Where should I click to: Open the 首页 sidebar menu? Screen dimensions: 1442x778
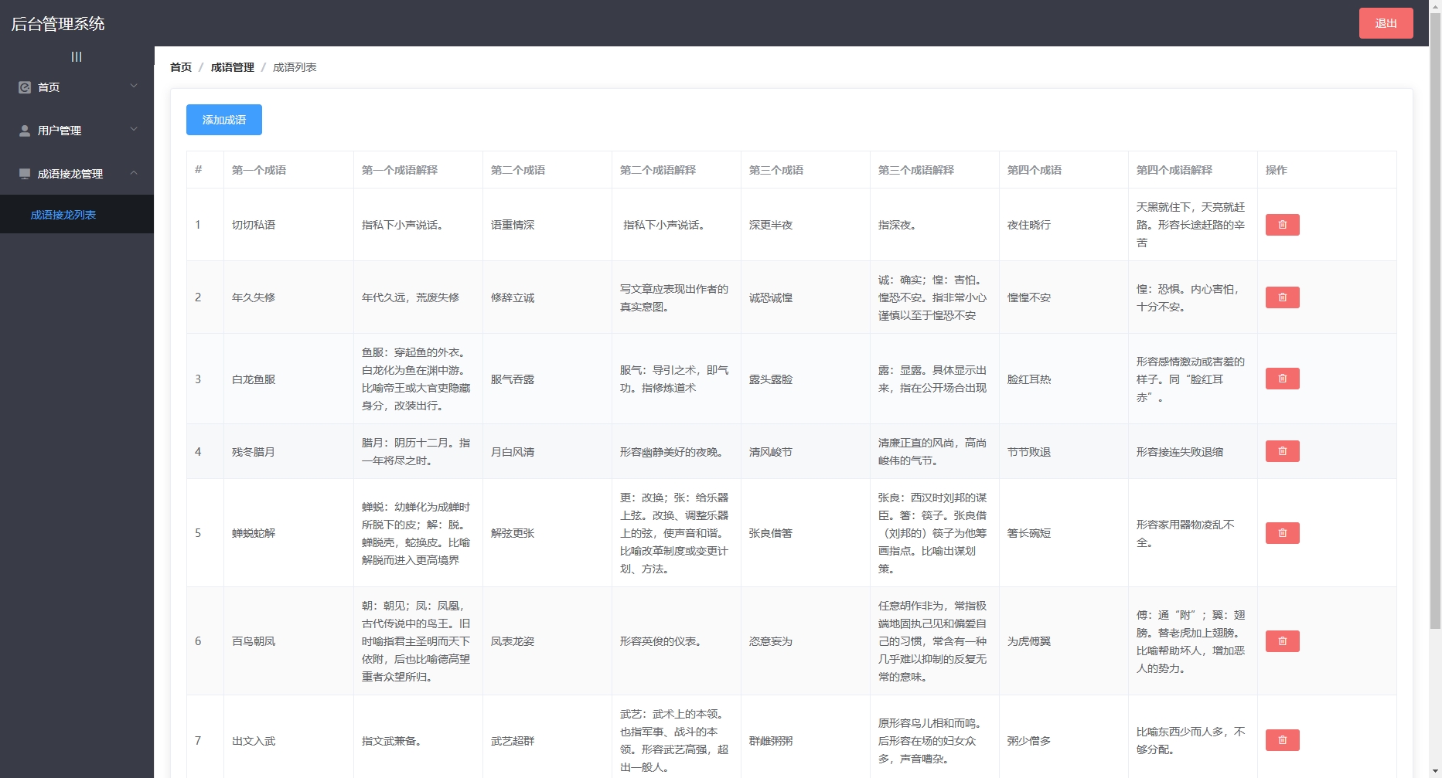point(77,87)
